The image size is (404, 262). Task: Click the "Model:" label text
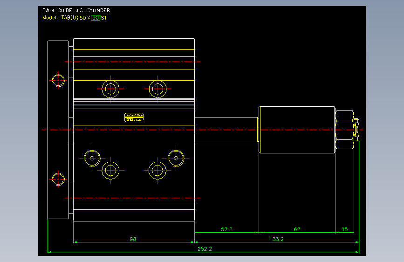point(50,18)
